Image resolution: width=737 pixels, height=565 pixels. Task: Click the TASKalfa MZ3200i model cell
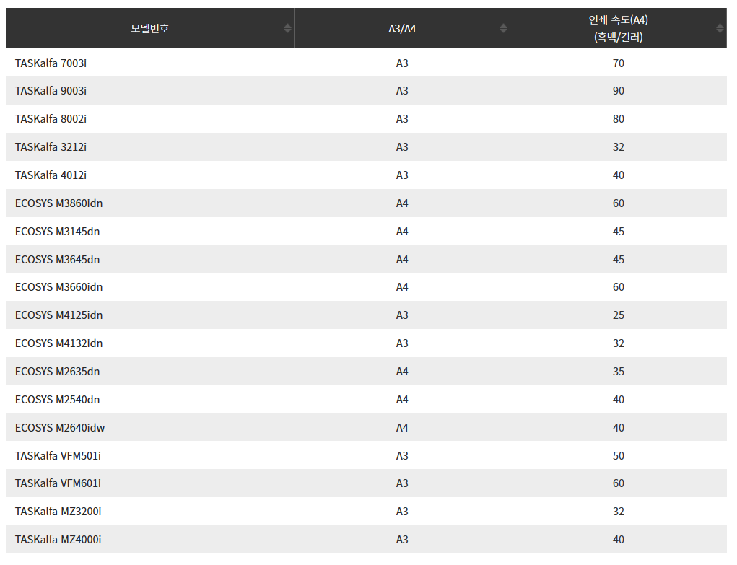[58, 512]
